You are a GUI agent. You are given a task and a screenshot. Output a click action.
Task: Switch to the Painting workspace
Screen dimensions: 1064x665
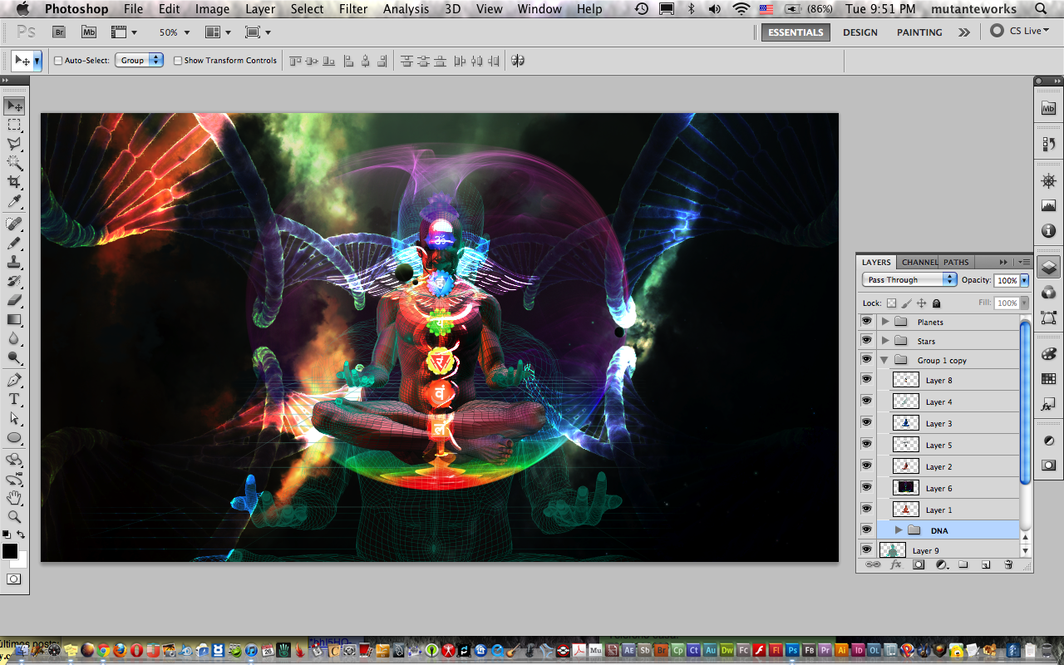click(x=919, y=32)
